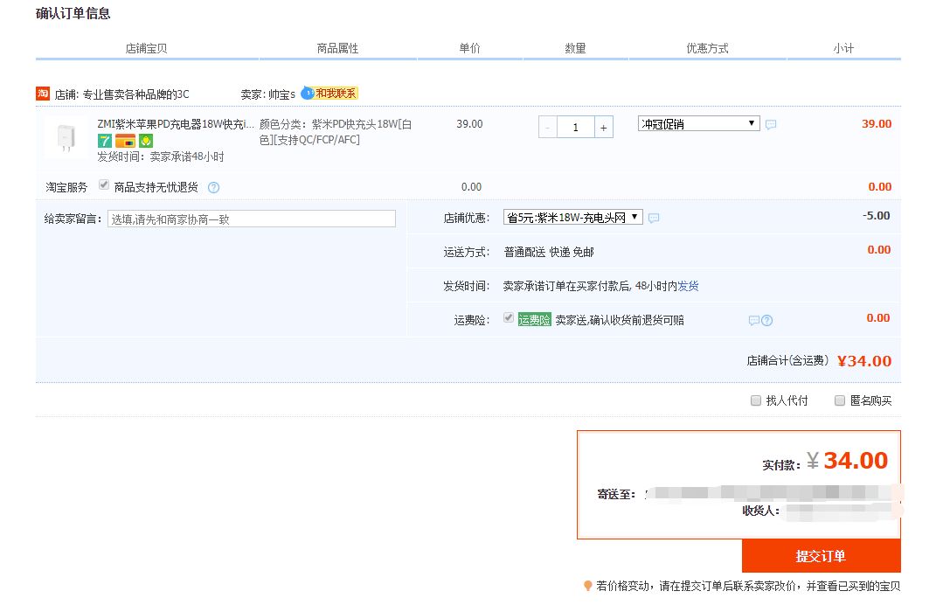Click comment icon next to 店铺优惠 dropdown
The image size is (943, 612).
pyautogui.click(x=654, y=218)
